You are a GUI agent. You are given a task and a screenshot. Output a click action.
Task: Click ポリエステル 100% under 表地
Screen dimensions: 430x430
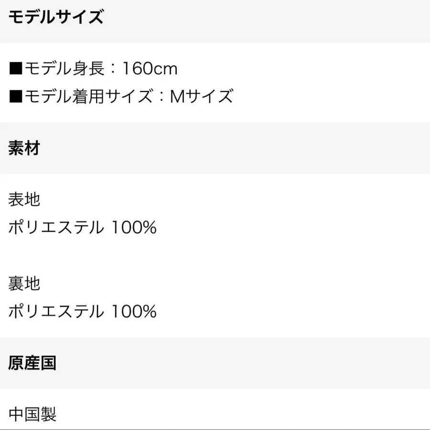[x=82, y=227]
